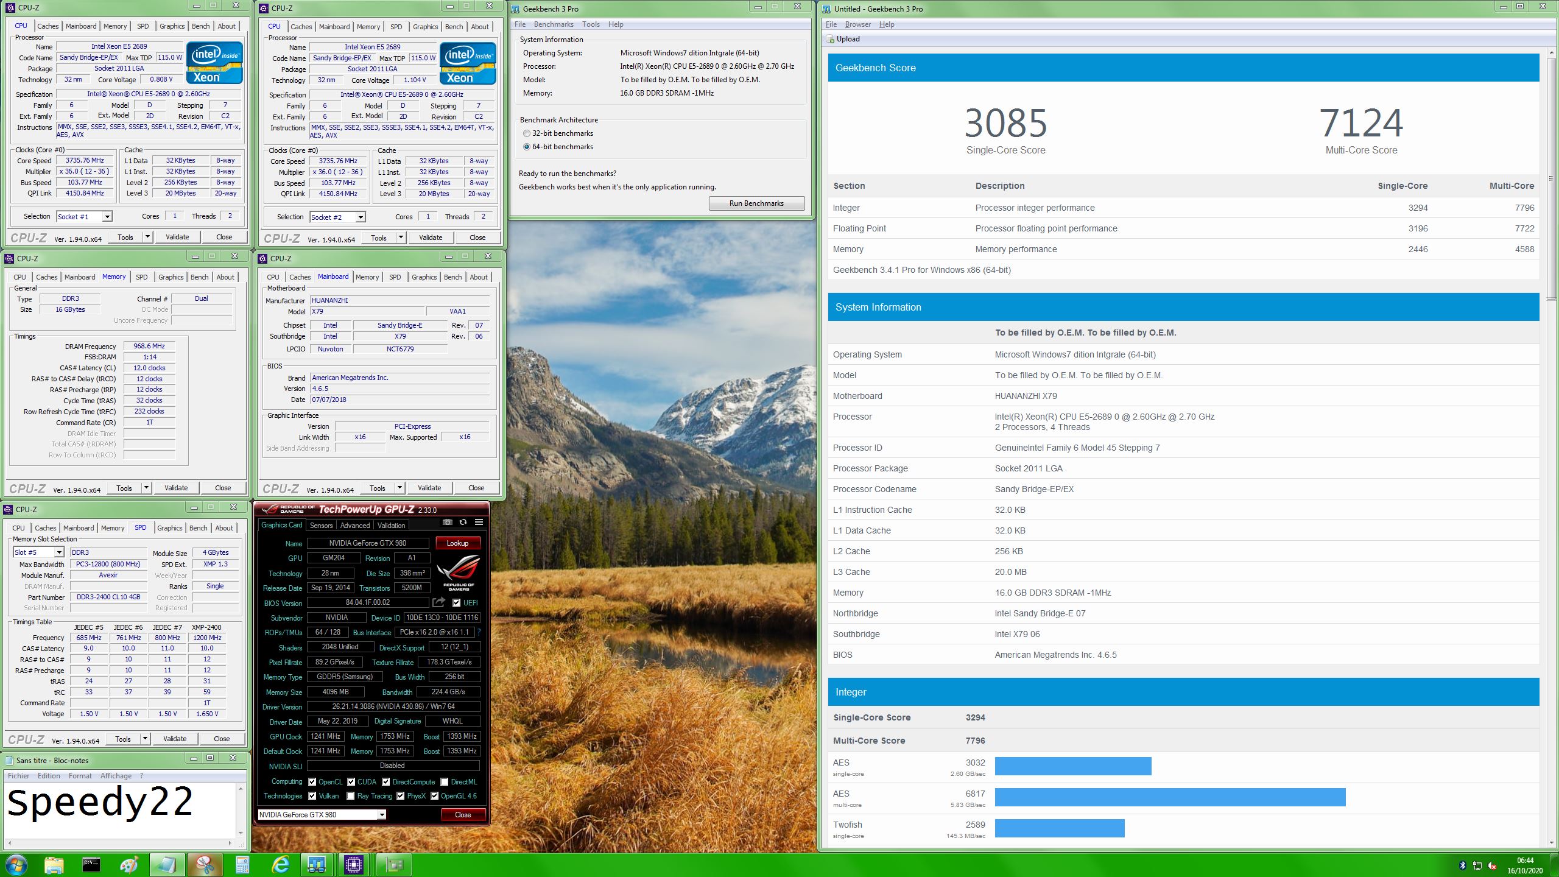
Task: Open Notepad's Affichage menu
Action: [116, 776]
